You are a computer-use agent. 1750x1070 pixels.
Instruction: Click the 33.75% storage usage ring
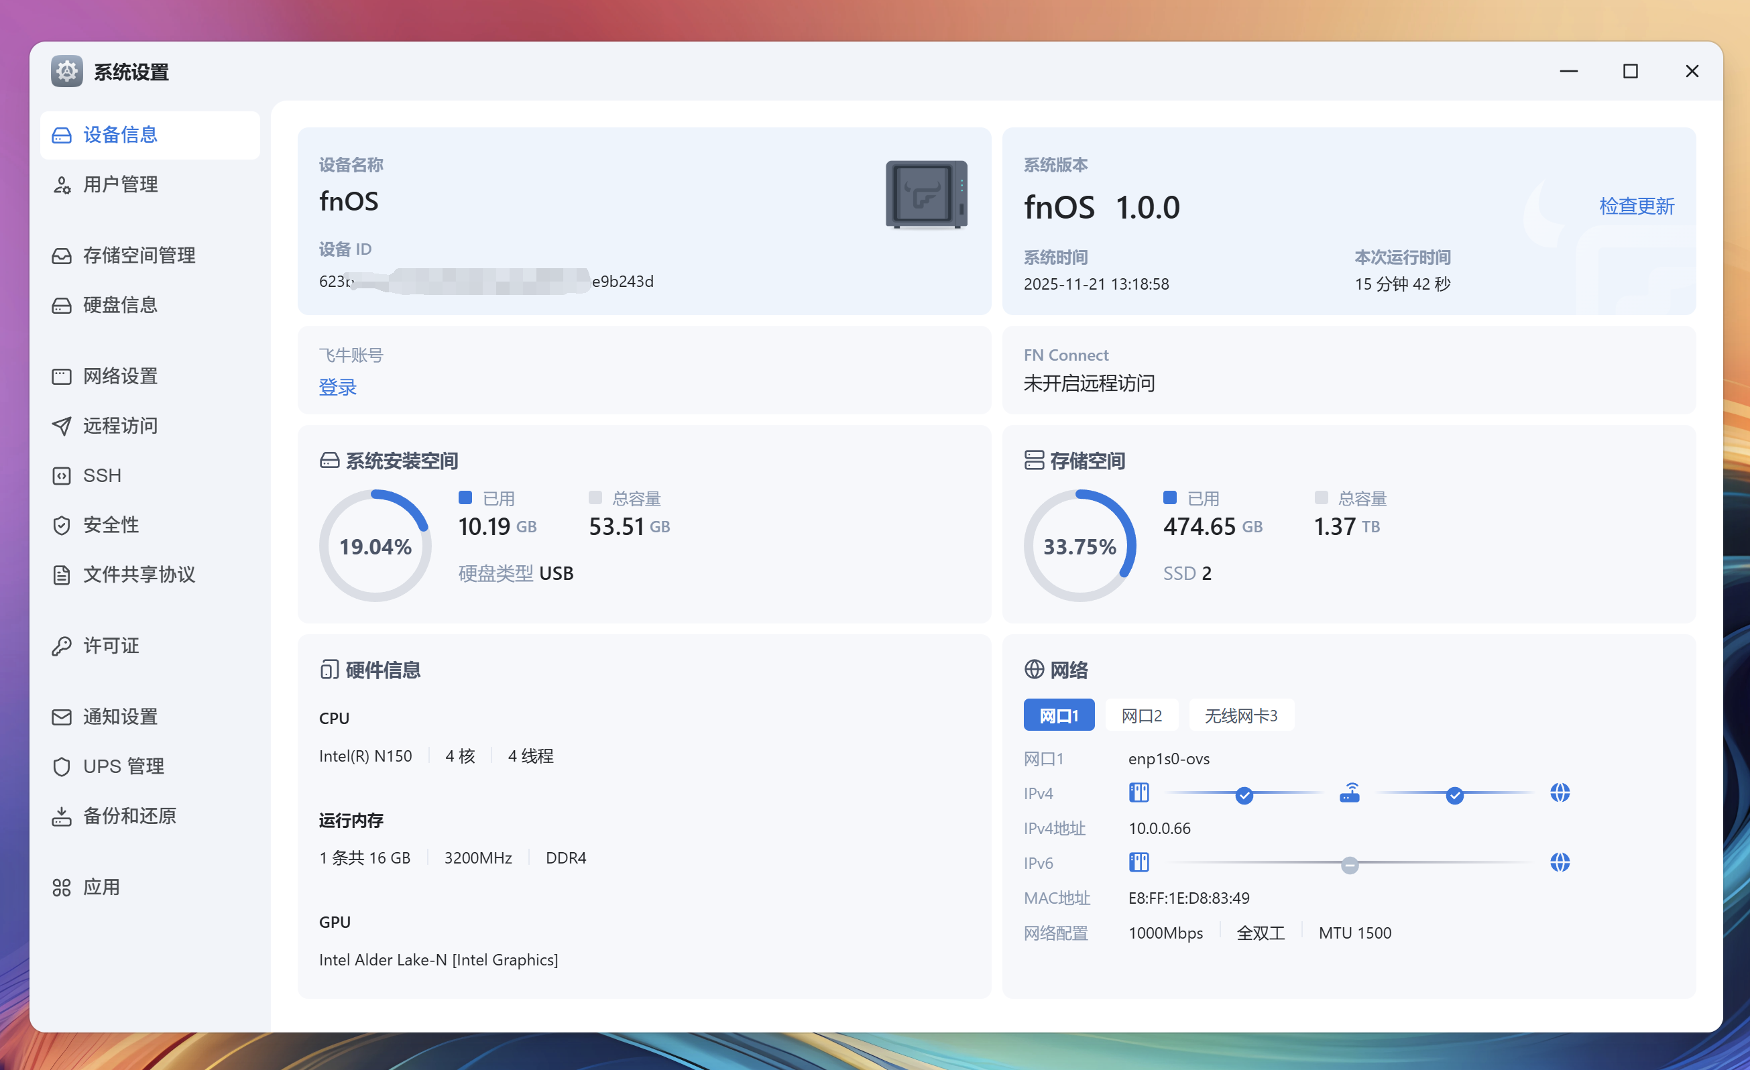[x=1079, y=545]
